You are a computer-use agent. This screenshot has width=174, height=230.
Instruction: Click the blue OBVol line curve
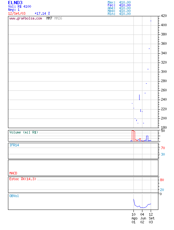142,204
